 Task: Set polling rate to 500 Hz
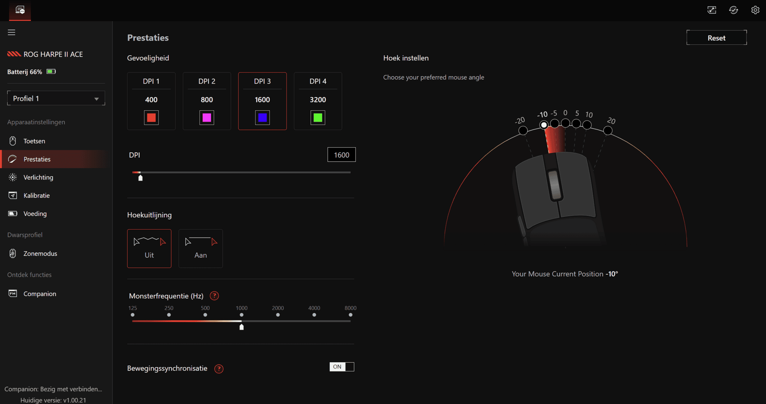pyautogui.click(x=205, y=315)
